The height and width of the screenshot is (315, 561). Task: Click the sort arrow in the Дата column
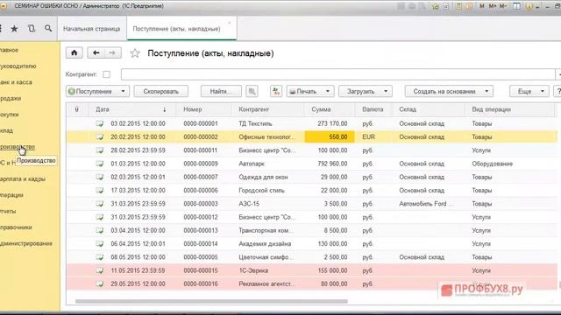pos(164,109)
